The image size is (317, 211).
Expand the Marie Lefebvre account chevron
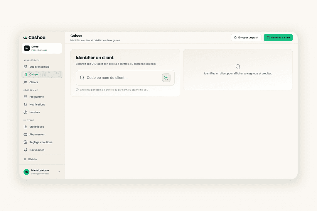[x=59, y=172]
